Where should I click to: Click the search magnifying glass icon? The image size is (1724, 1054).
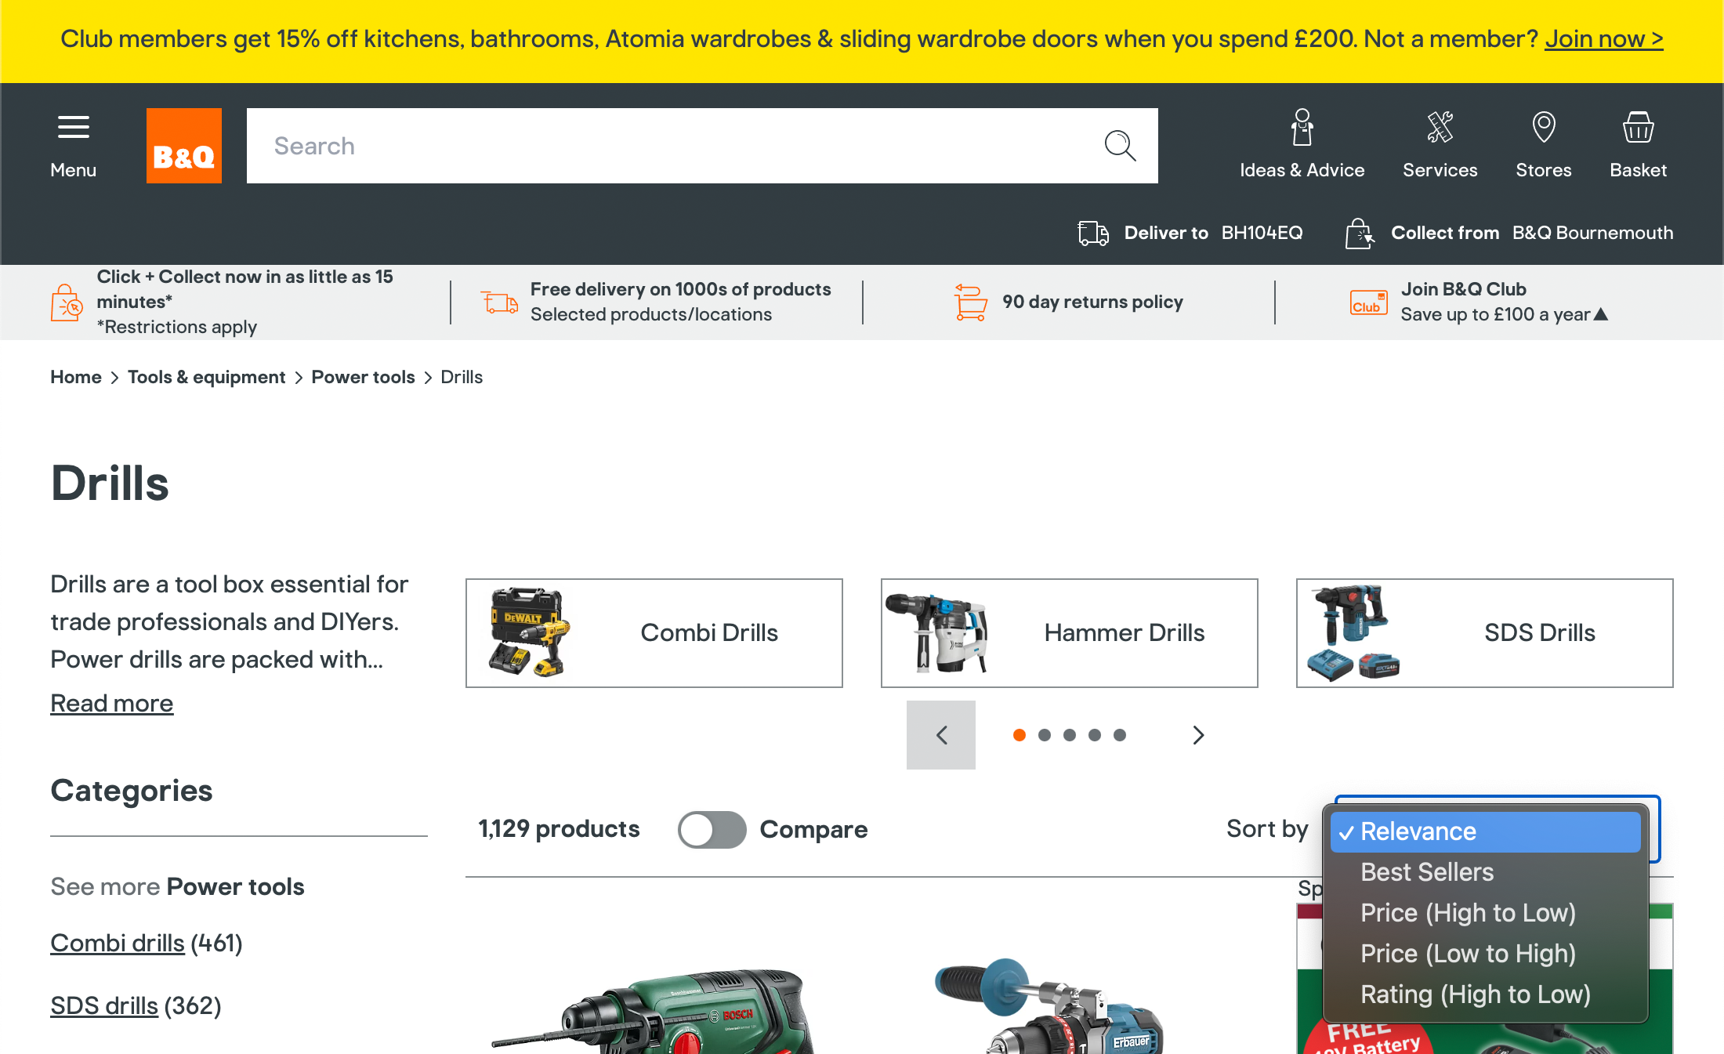pos(1120,145)
